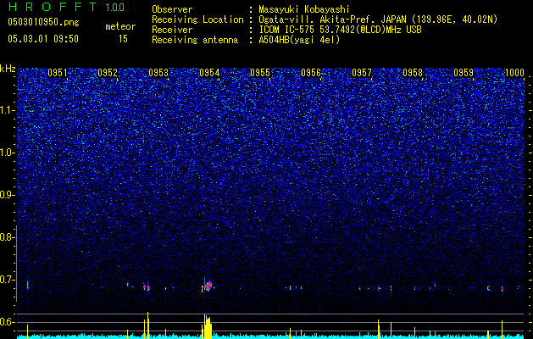The image size is (533, 339).
Task: Click the 0956 time marker
Action: coord(311,73)
